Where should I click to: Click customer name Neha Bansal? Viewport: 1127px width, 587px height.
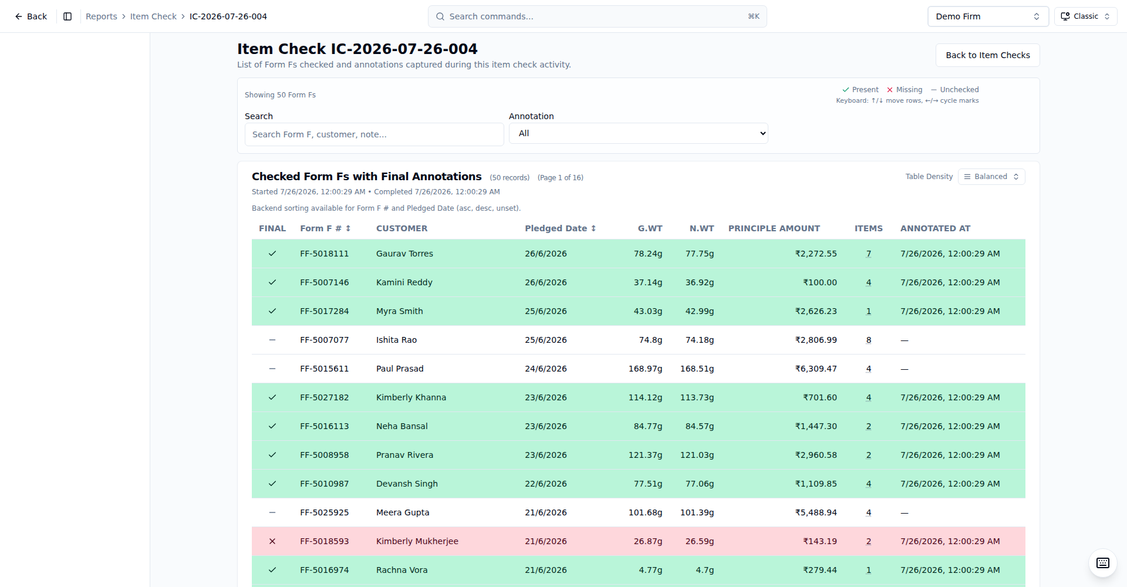pos(402,426)
